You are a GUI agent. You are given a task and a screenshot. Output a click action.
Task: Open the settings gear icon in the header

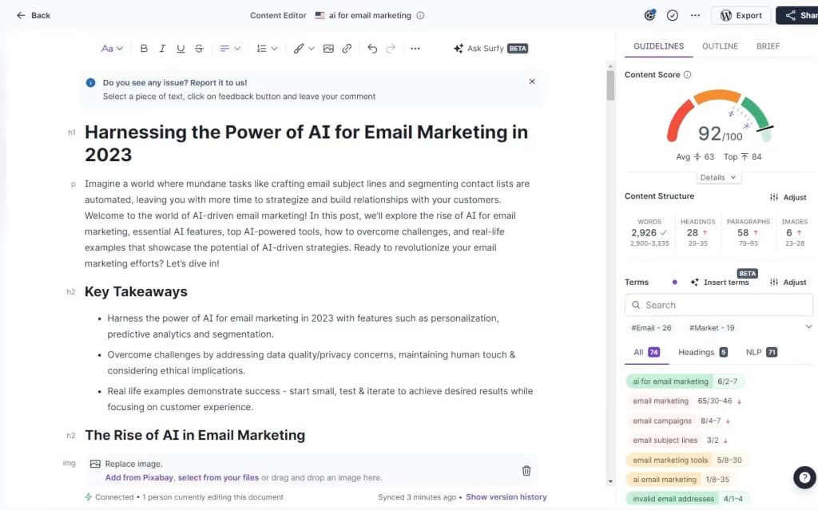(650, 14)
